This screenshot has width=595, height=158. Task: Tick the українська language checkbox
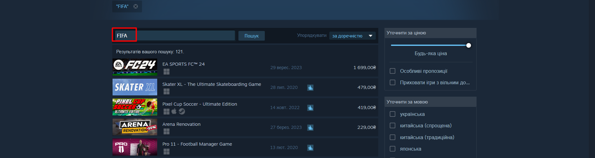[x=393, y=114]
